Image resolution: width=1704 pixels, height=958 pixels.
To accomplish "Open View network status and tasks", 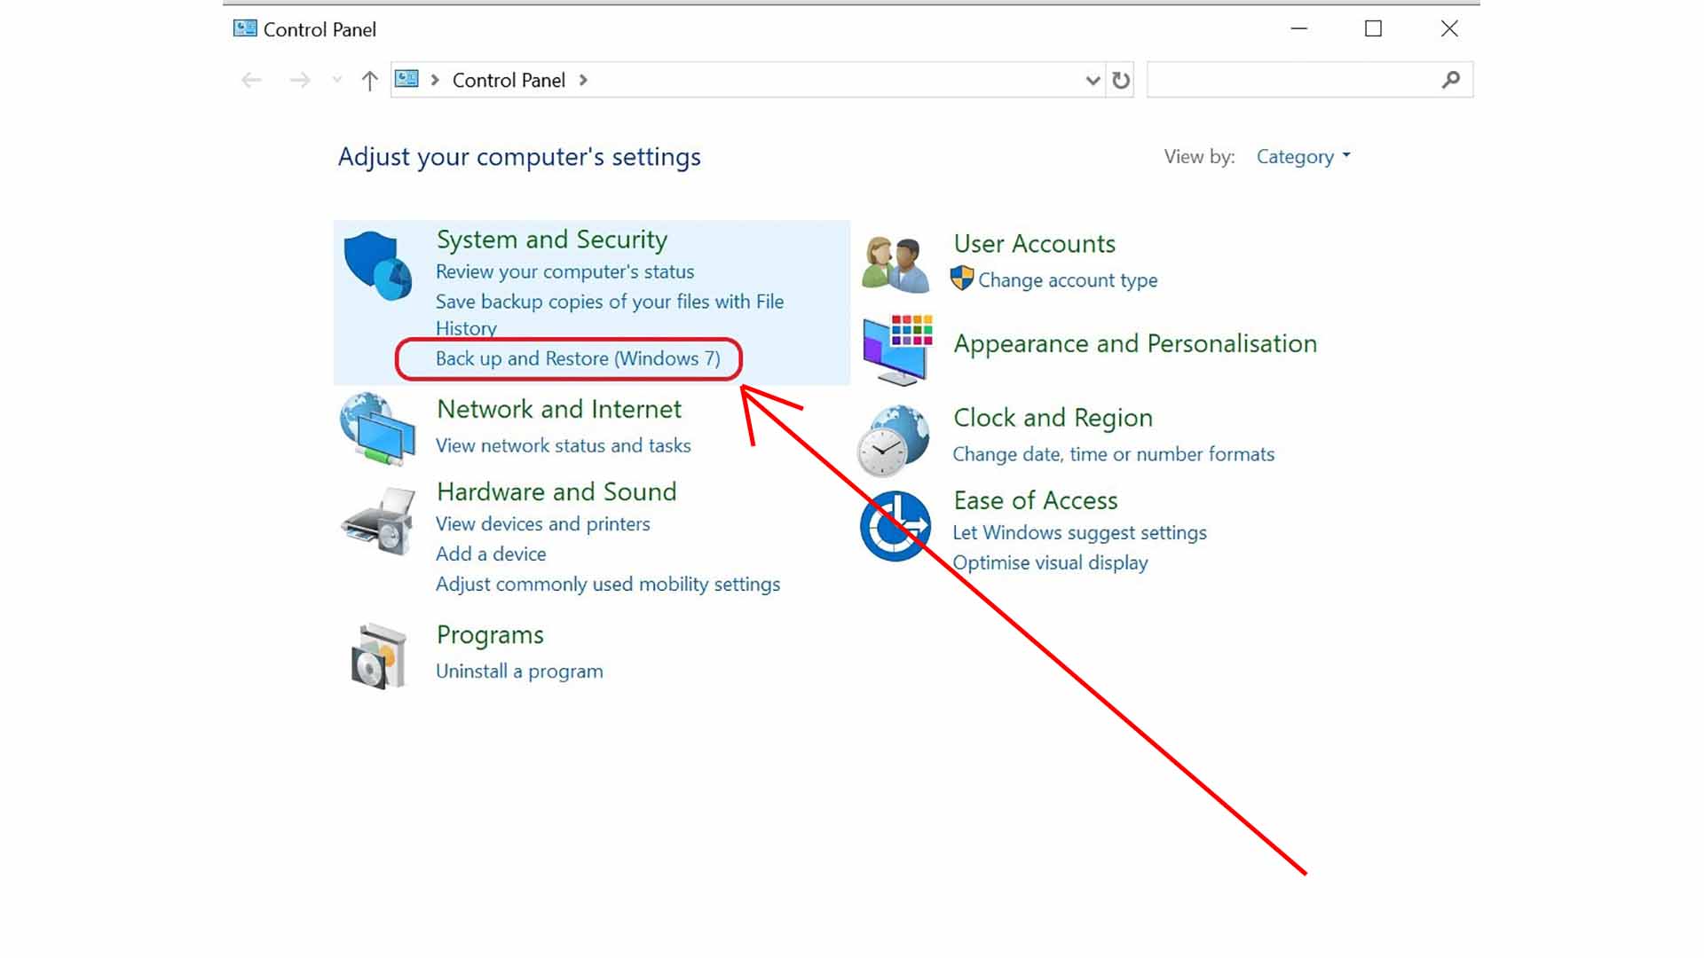I will click(x=563, y=445).
